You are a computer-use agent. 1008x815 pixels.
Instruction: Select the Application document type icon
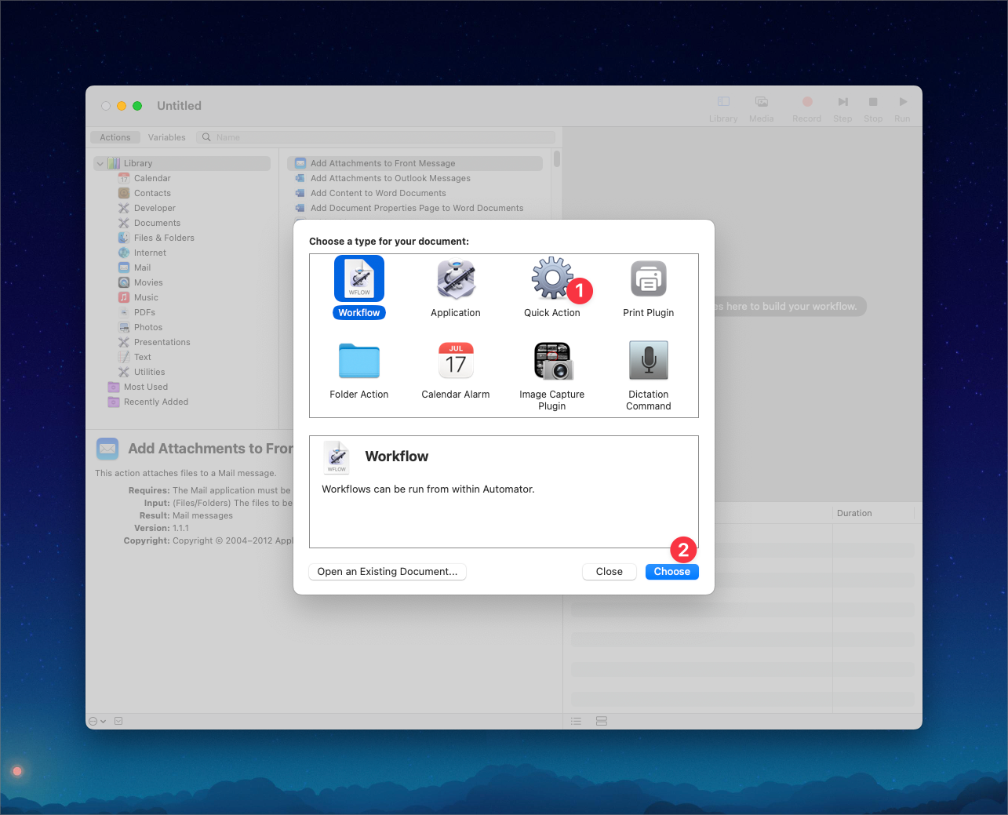455,278
